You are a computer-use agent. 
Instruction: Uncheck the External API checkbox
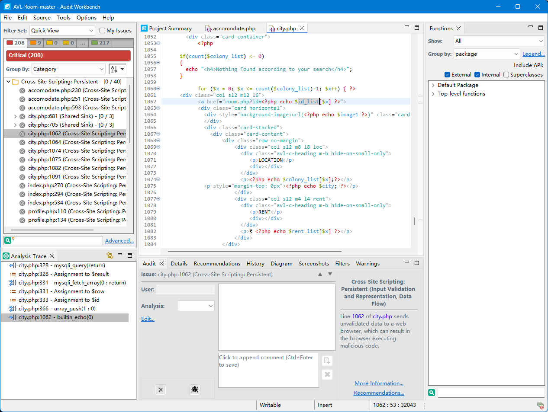coord(448,75)
